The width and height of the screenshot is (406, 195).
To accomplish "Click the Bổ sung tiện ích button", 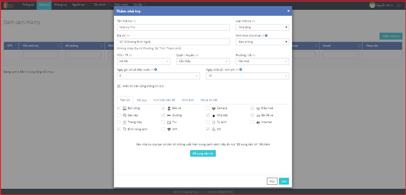I will pyautogui.click(x=203, y=153).
